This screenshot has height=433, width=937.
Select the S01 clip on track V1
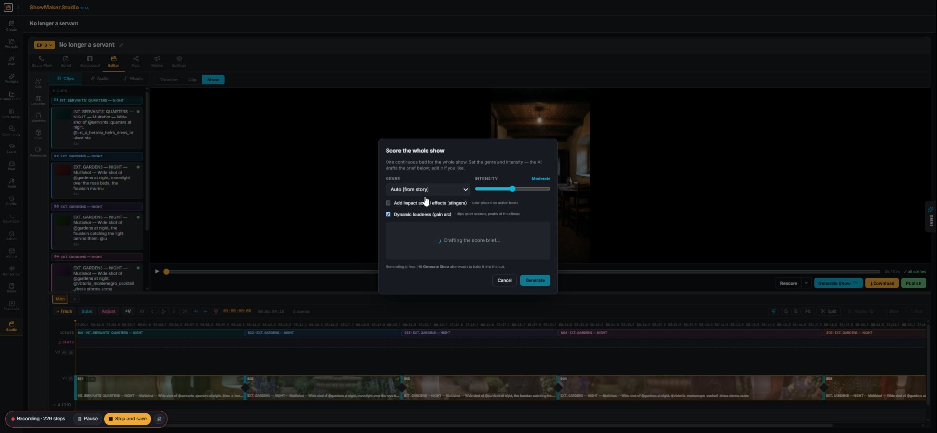coord(160,388)
